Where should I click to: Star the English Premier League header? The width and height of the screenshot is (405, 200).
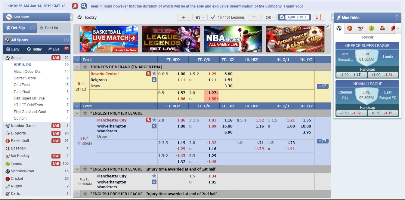tap(85, 113)
